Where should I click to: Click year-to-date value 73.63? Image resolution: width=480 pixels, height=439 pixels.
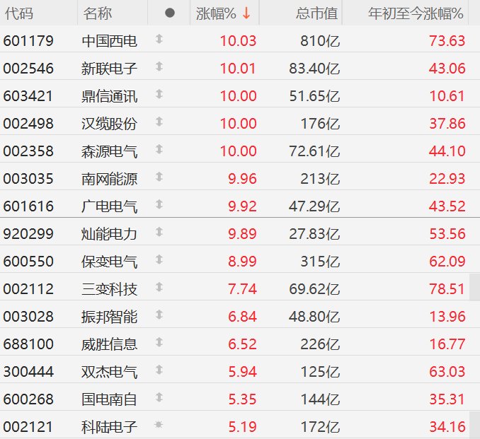(x=447, y=41)
